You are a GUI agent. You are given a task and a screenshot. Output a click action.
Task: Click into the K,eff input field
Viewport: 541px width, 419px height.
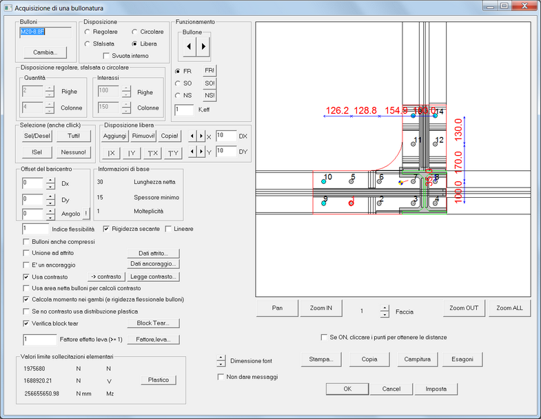[184, 109]
